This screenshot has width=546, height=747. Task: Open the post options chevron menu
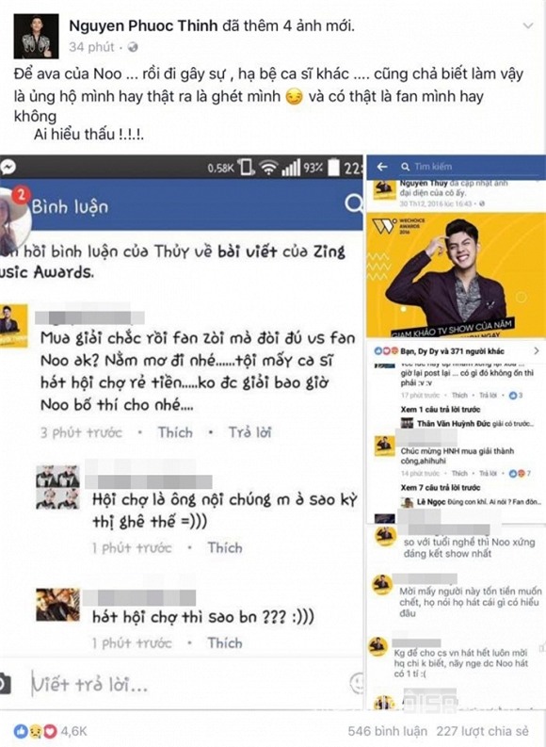point(528,25)
